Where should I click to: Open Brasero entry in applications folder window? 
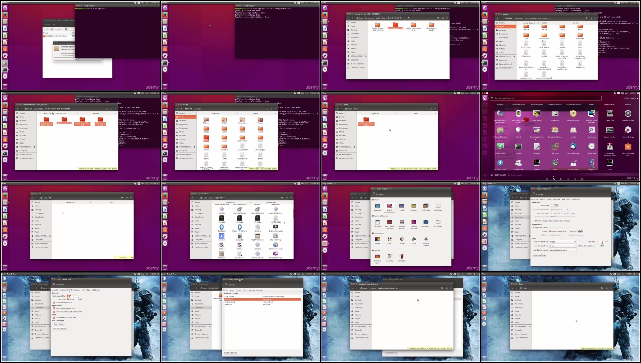click(x=257, y=228)
